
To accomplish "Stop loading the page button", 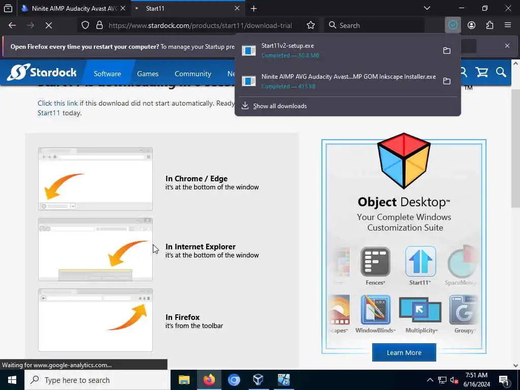I will point(49,25).
